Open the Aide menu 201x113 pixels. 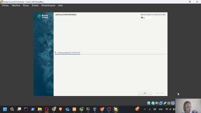(60, 6)
